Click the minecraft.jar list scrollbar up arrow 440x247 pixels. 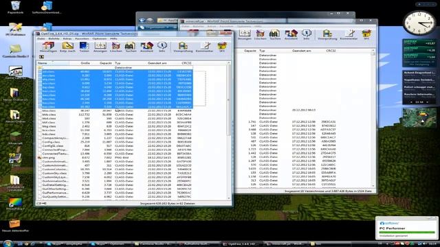(373, 51)
